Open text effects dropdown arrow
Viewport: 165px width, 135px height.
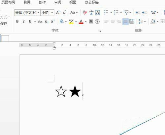point(66,22)
